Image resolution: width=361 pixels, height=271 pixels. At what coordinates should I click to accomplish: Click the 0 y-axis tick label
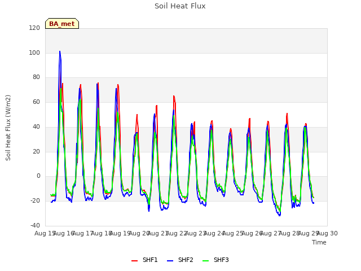[x=38, y=176]
